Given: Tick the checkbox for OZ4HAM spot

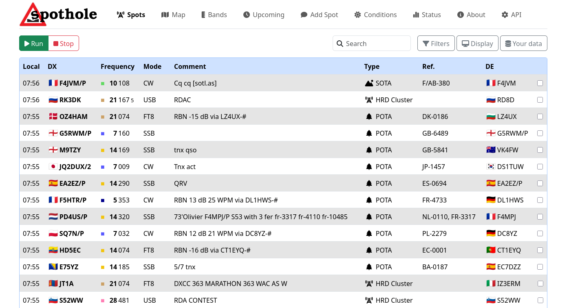Looking at the screenshot, I should (540, 117).
